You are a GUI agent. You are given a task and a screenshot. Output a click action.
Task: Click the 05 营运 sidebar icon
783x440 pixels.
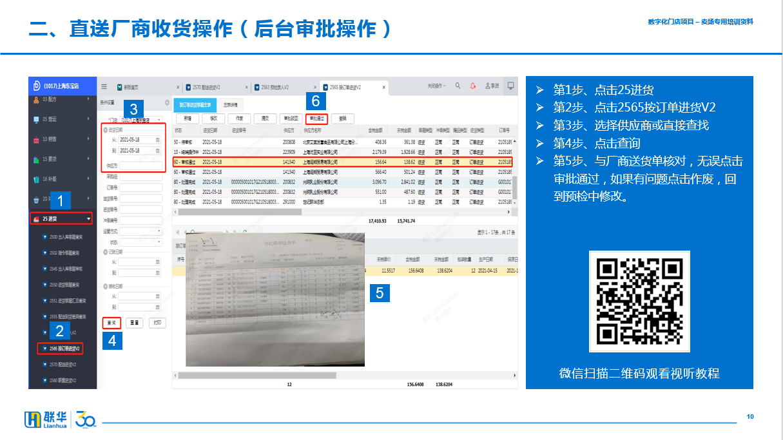tap(35, 119)
